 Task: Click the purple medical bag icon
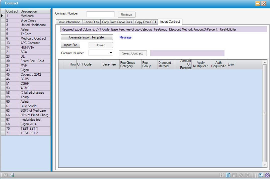[x=267, y=175]
